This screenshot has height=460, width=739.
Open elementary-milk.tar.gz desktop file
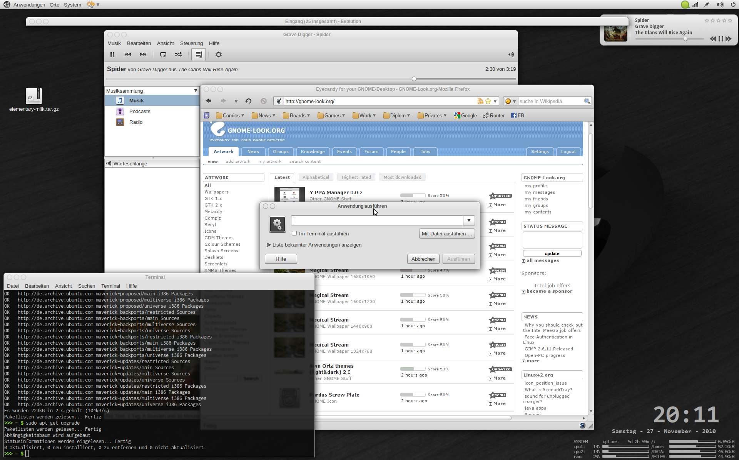click(x=34, y=99)
